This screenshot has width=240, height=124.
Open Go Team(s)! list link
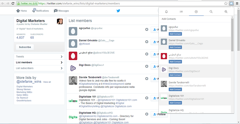click(x=22, y=98)
